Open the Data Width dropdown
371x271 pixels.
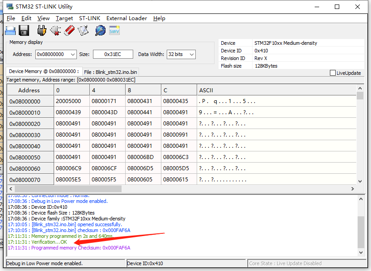192,54
